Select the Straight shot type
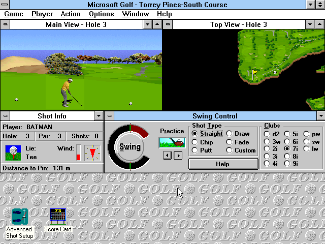325x244 pixels. pos(208,133)
